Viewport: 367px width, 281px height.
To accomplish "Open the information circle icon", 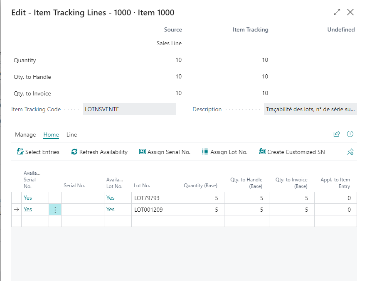I will click(350, 134).
